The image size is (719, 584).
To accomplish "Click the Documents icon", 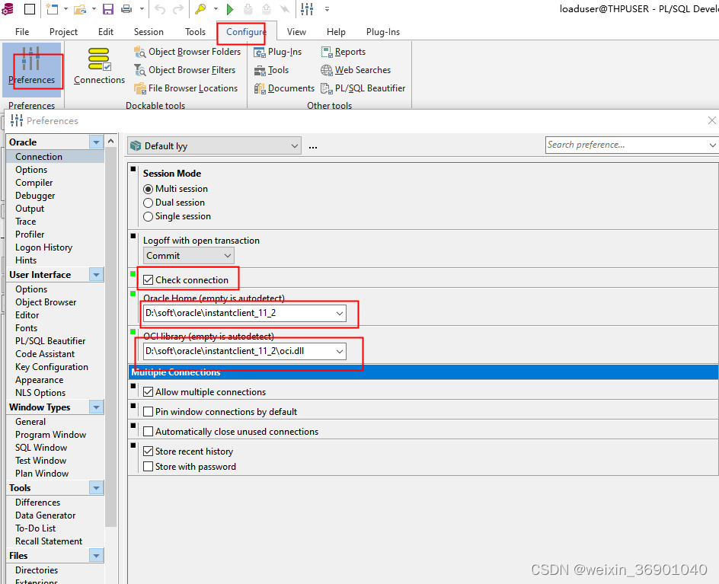I will (283, 88).
